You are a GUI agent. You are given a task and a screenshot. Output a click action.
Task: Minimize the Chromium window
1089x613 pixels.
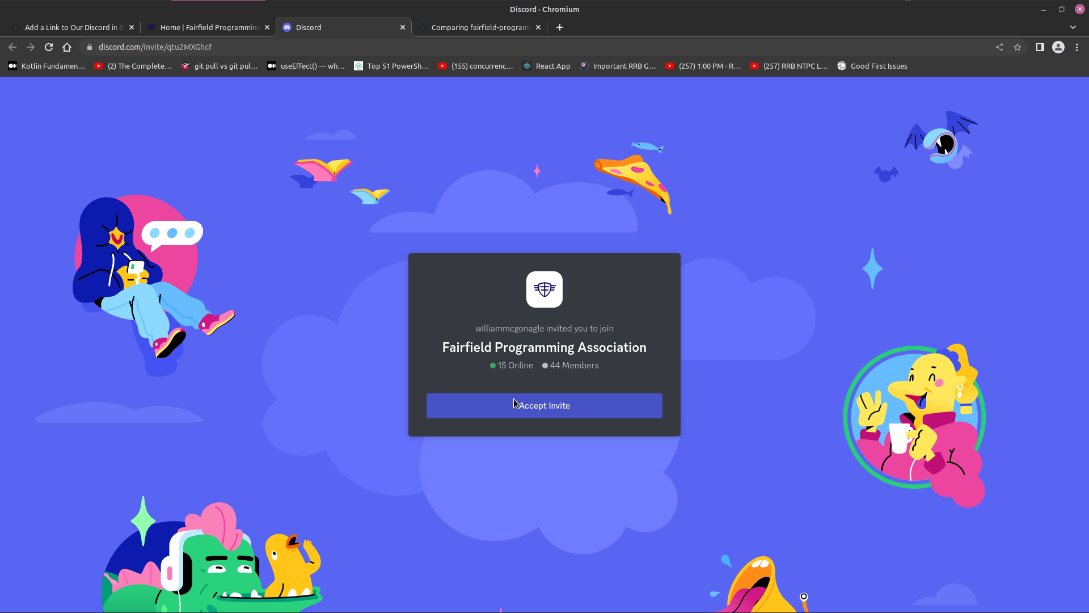1044,9
